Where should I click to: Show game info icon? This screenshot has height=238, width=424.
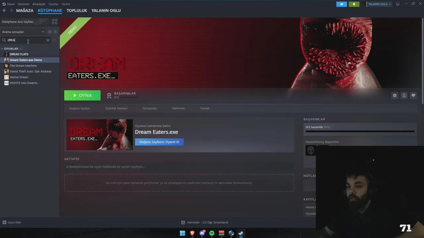[404, 95]
